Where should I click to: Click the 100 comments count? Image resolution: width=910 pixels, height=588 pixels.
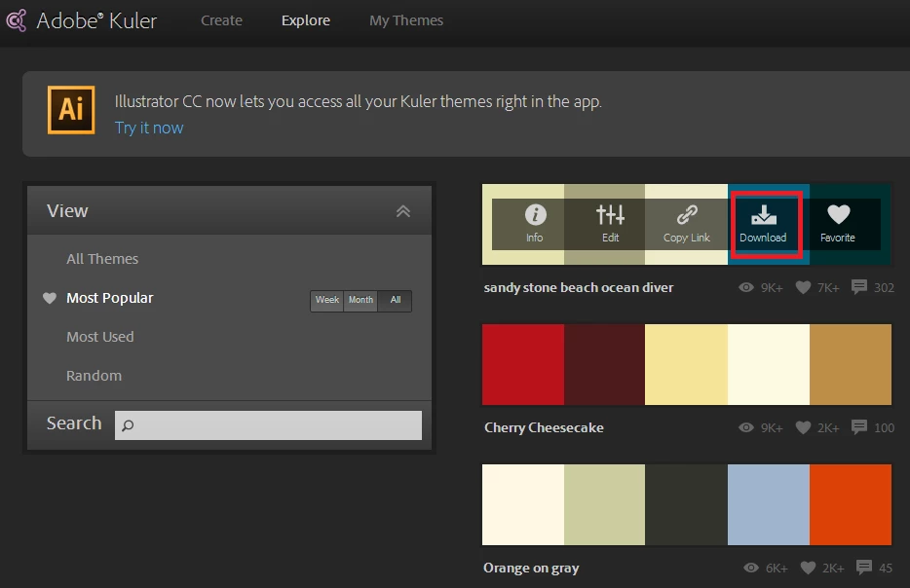click(884, 428)
